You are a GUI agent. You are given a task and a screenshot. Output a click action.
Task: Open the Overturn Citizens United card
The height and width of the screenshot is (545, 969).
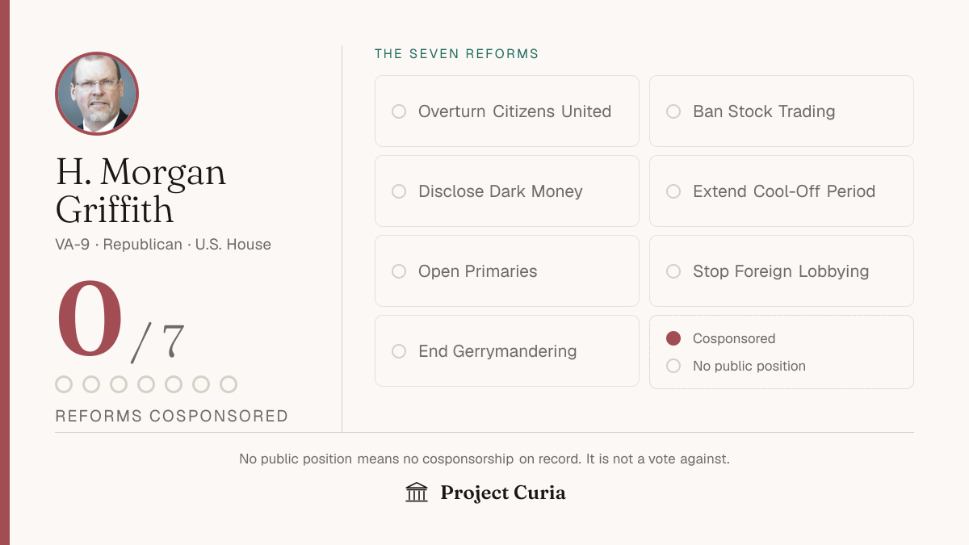coord(507,111)
